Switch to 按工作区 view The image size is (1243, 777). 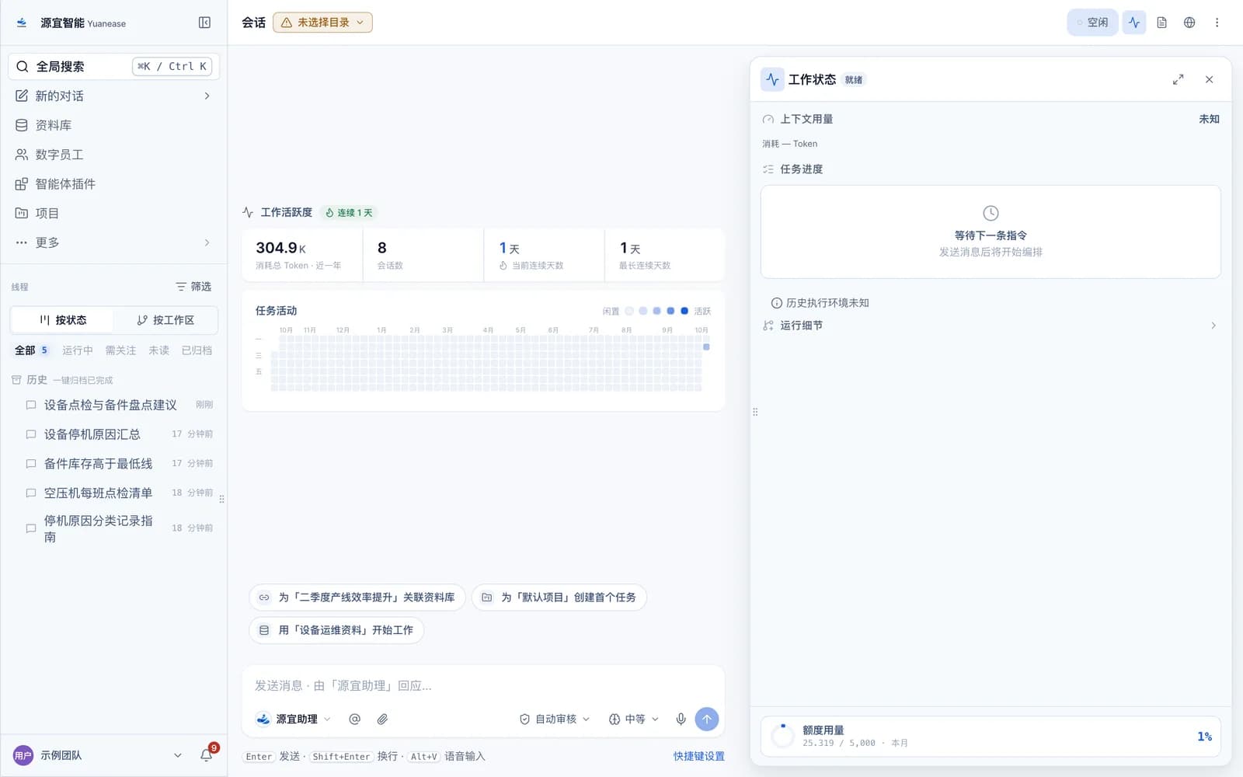point(165,320)
